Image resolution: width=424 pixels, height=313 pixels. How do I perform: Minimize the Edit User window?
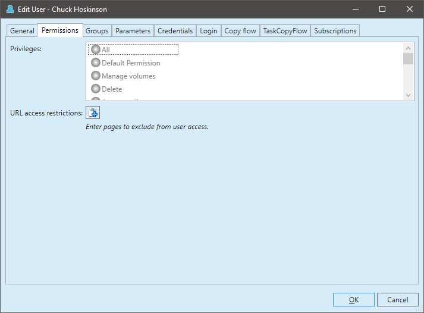click(356, 9)
